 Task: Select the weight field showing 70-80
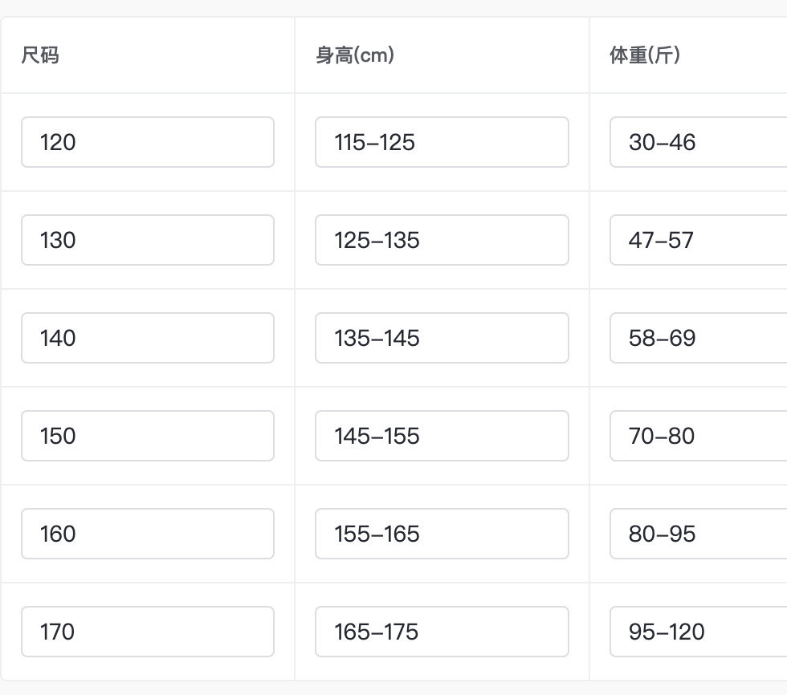point(699,436)
